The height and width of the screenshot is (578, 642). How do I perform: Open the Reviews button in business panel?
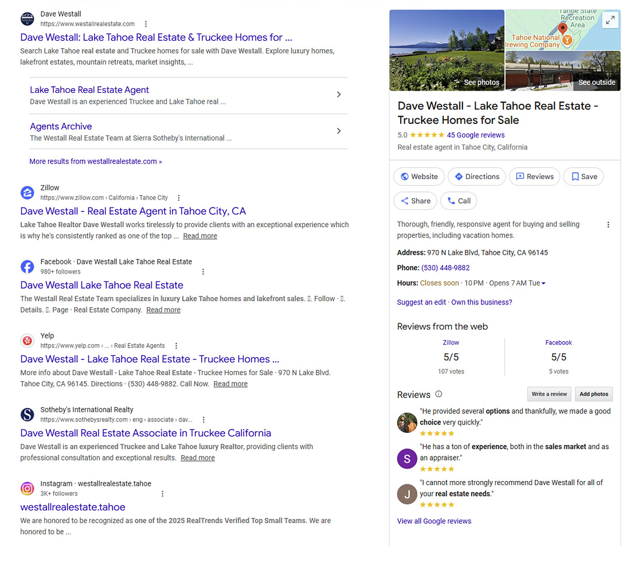[535, 177]
